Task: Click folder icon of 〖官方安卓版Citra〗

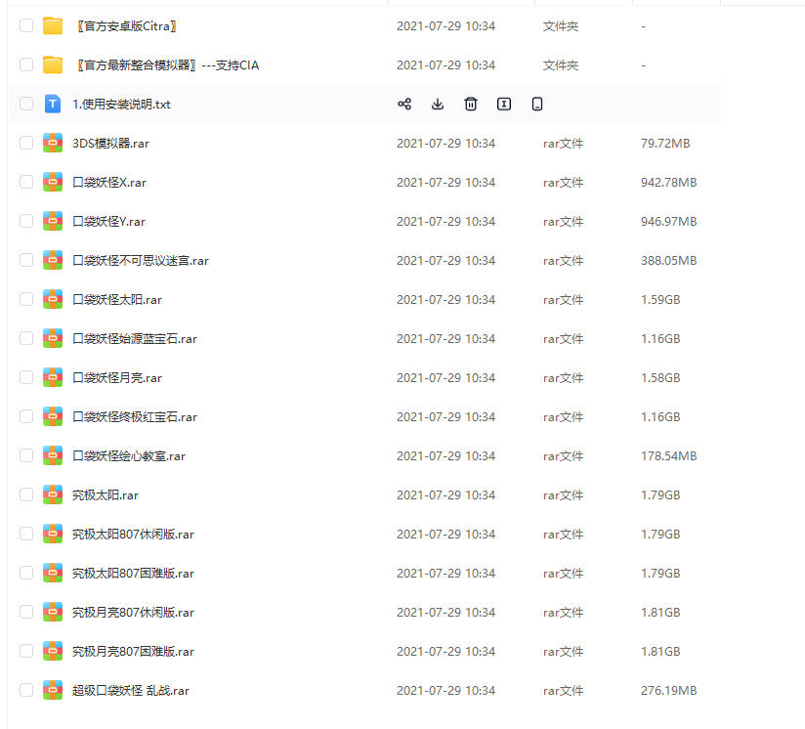Action: click(53, 25)
